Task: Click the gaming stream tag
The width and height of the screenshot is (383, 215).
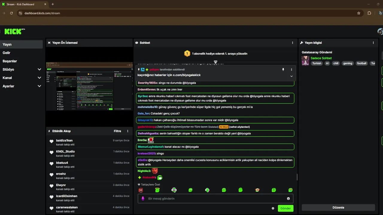Action: click(x=348, y=63)
